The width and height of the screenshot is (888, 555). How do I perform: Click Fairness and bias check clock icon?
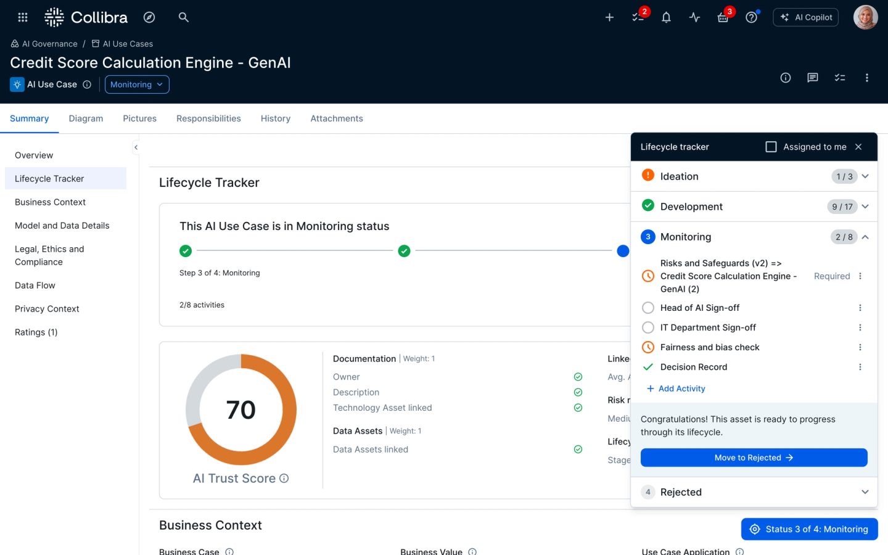pos(648,347)
